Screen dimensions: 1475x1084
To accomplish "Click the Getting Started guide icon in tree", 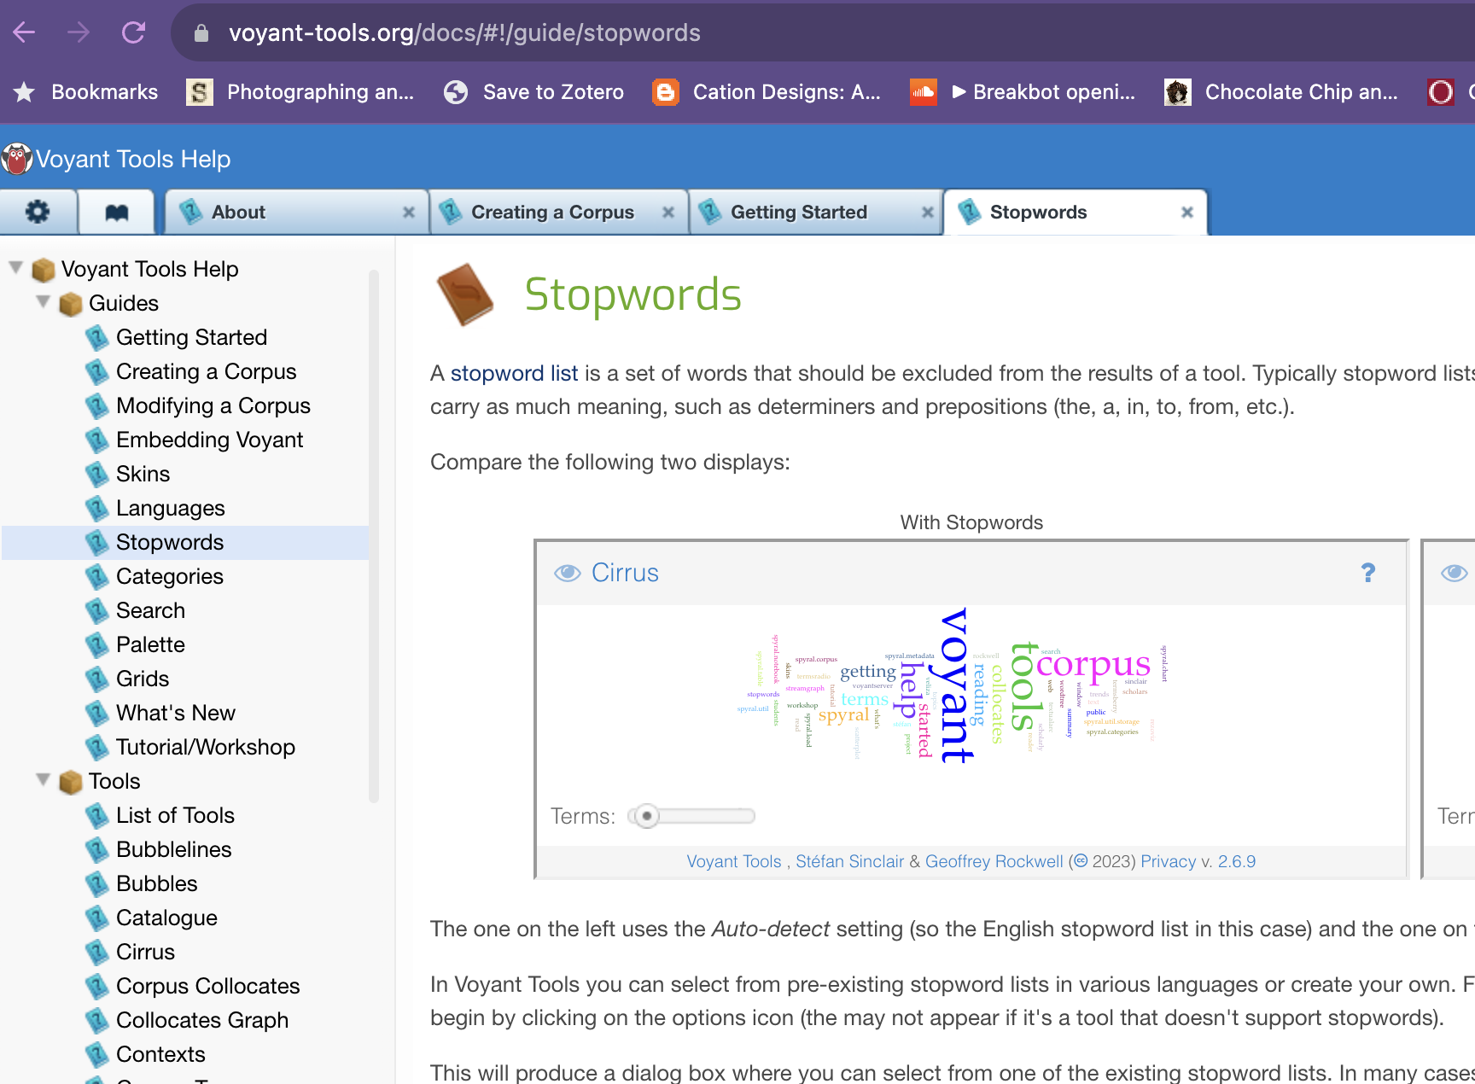I will pos(97,338).
